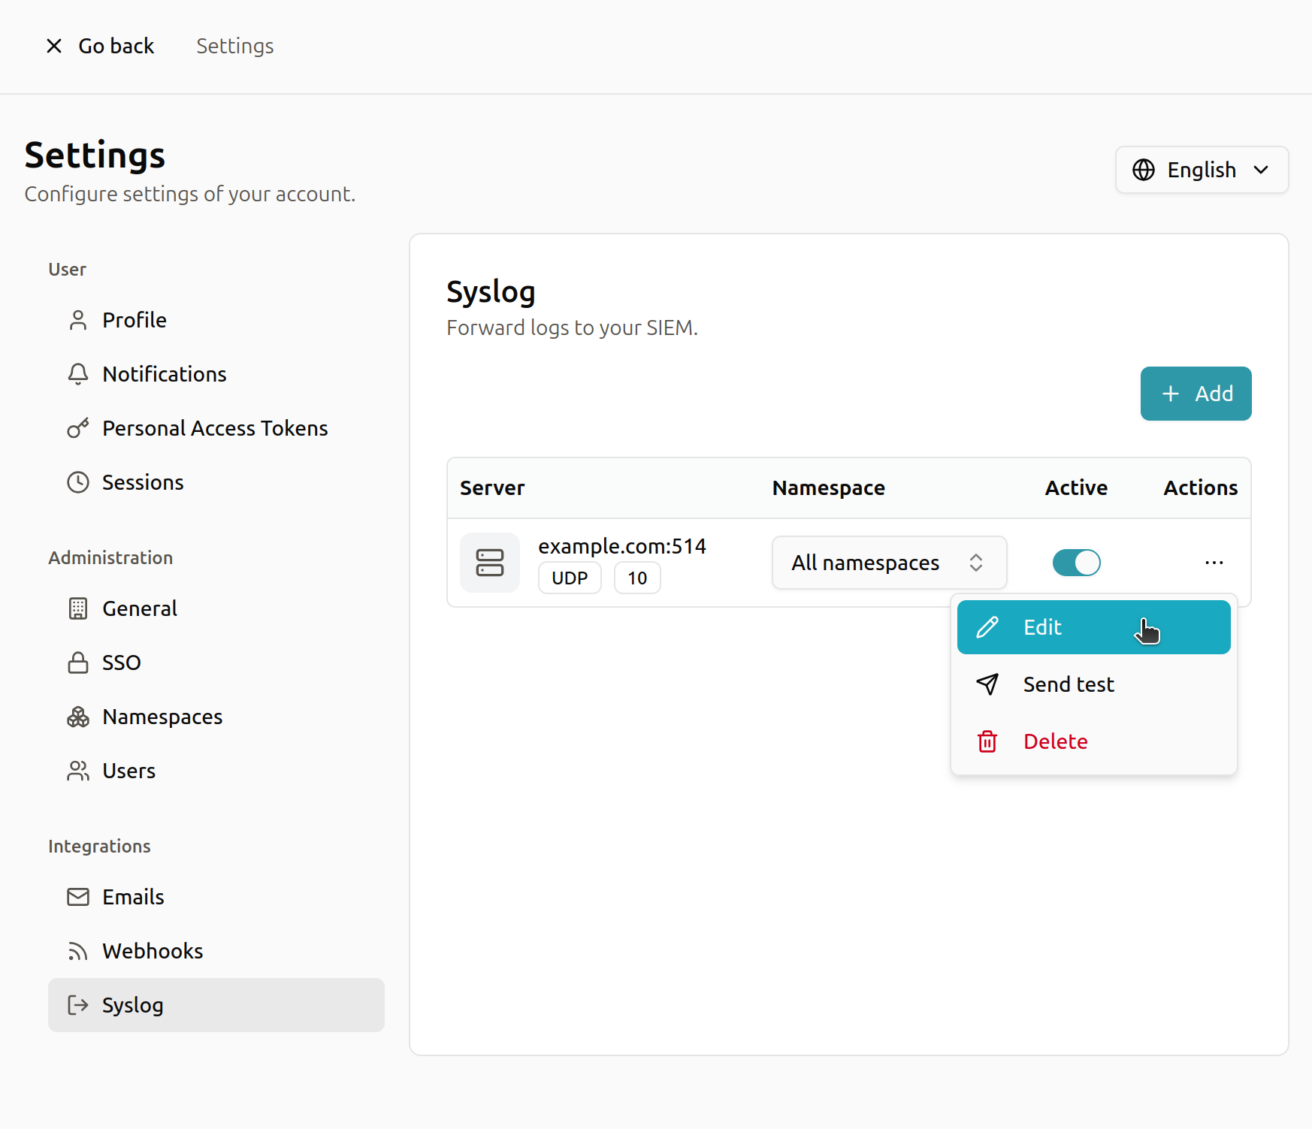Click the people icon for Users
The width and height of the screenshot is (1315, 1129).
77,771
